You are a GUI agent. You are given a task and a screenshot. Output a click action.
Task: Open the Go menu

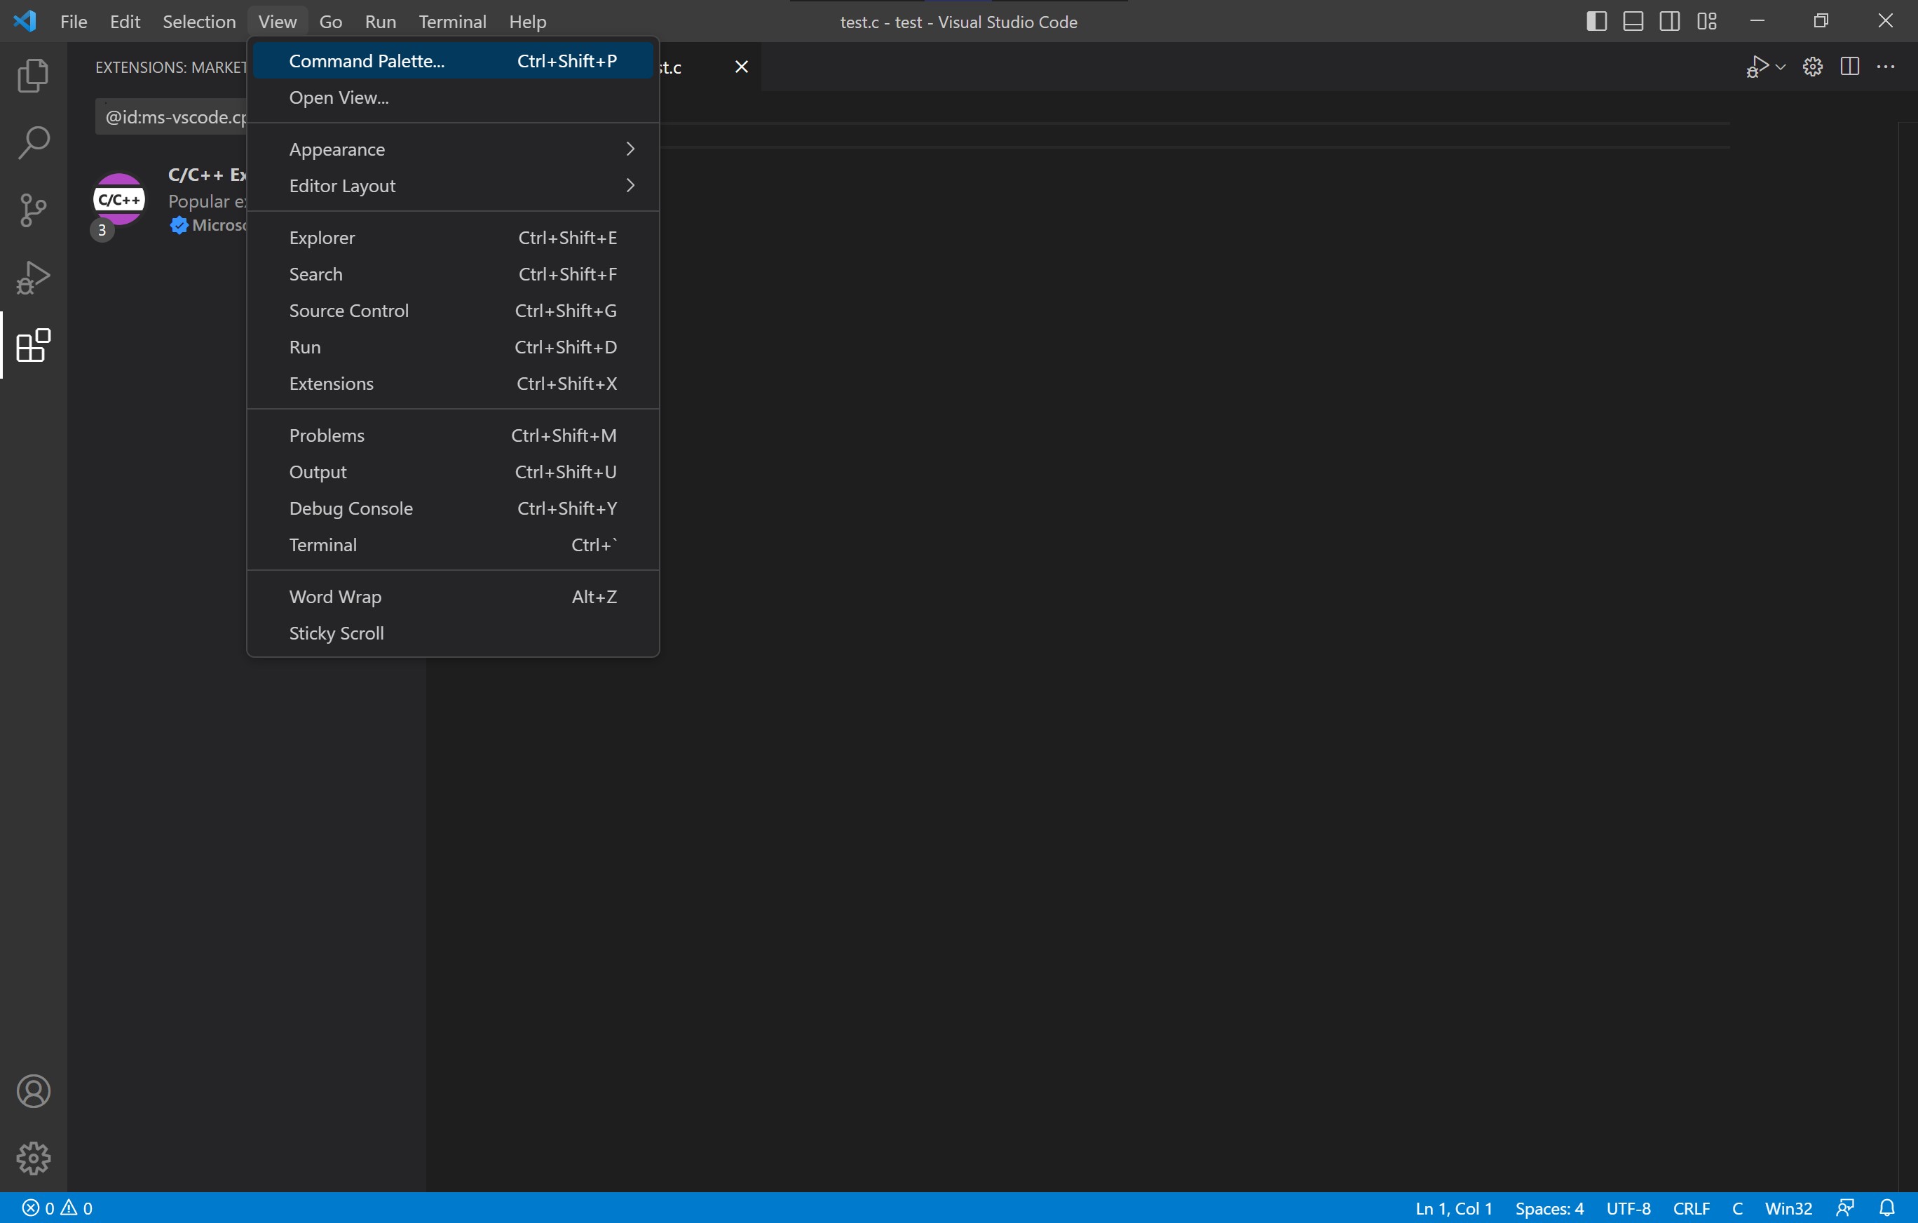point(331,22)
